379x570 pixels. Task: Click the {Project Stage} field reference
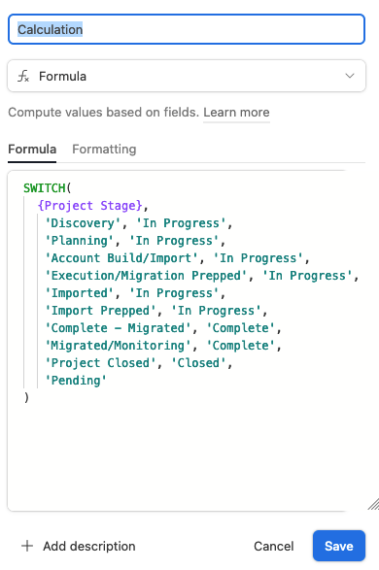89,206
